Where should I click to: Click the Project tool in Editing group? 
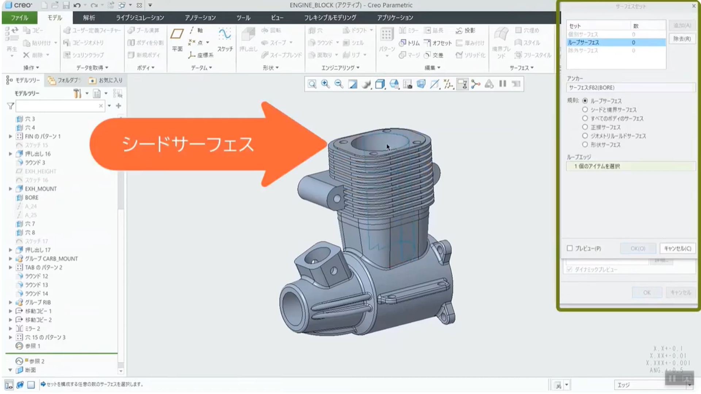(466, 31)
